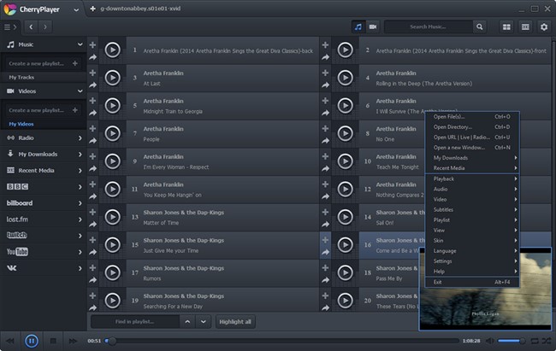
Task: Skip to previous track
Action: [x=10, y=341]
